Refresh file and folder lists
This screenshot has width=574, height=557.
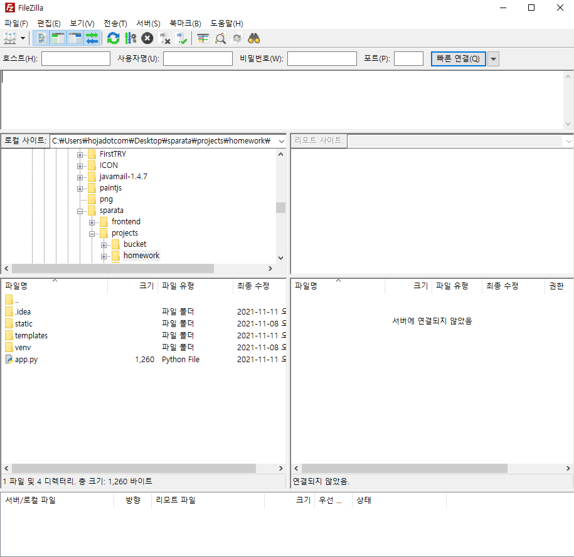point(113,38)
